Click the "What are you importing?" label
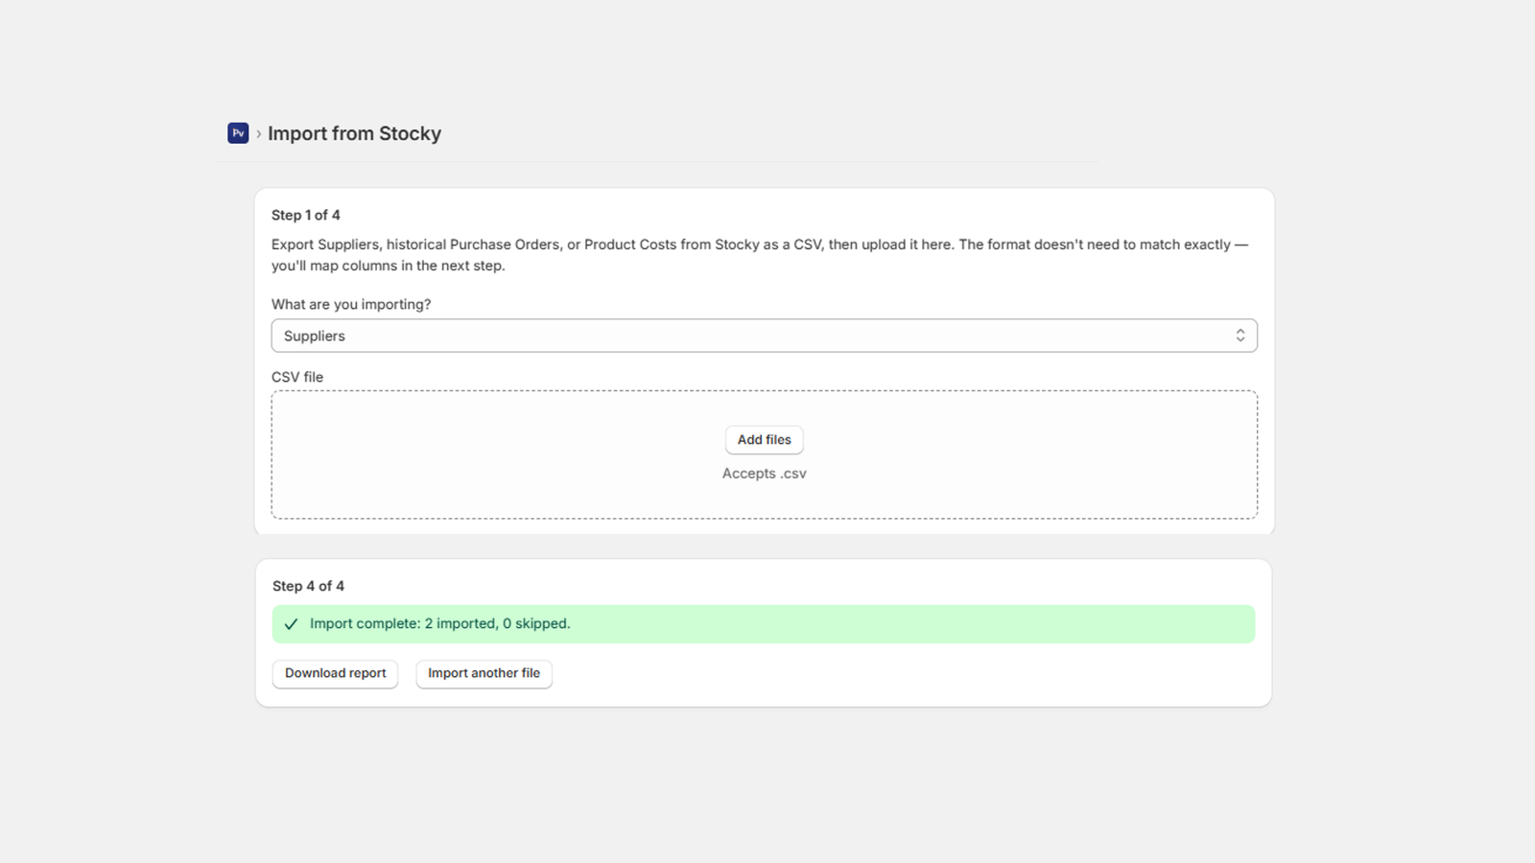Image resolution: width=1535 pixels, height=863 pixels. coord(351,304)
